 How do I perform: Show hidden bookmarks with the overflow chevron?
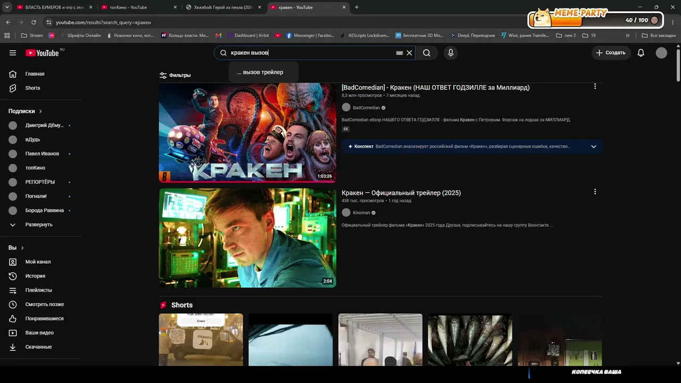tap(628, 36)
